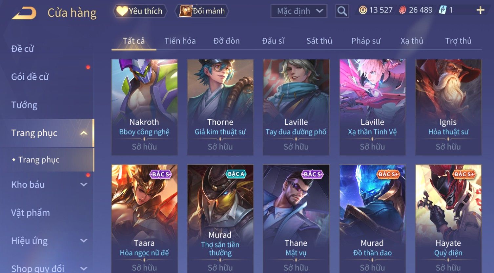Click the red ruby currency icon
The height and width of the screenshot is (273, 494).
pos(402,10)
